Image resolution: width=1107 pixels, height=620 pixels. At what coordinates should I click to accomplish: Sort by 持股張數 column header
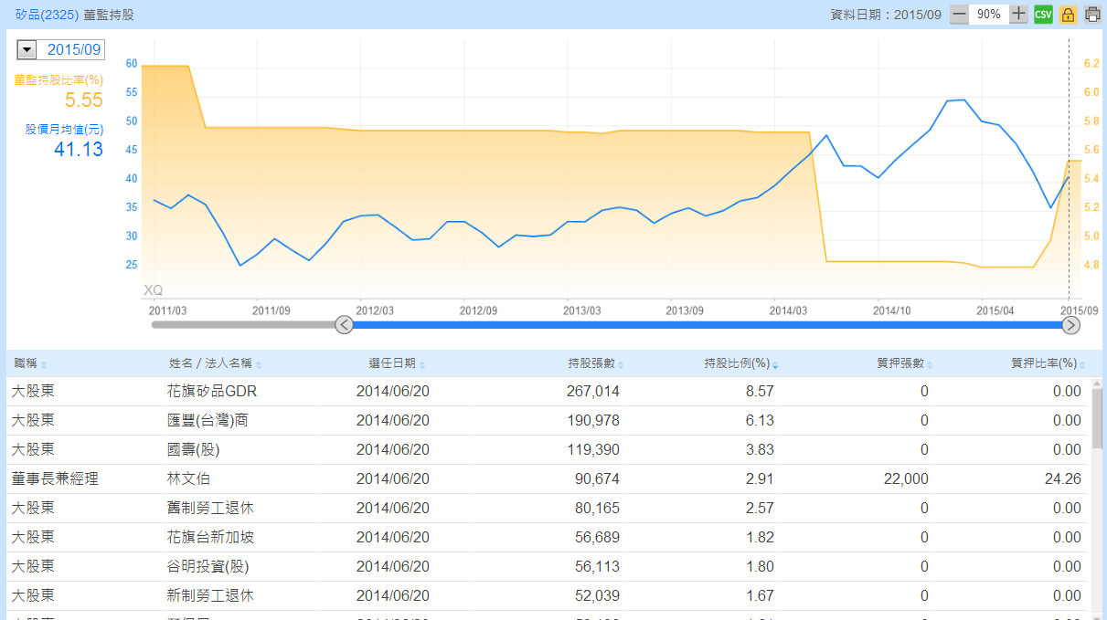(x=595, y=363)
